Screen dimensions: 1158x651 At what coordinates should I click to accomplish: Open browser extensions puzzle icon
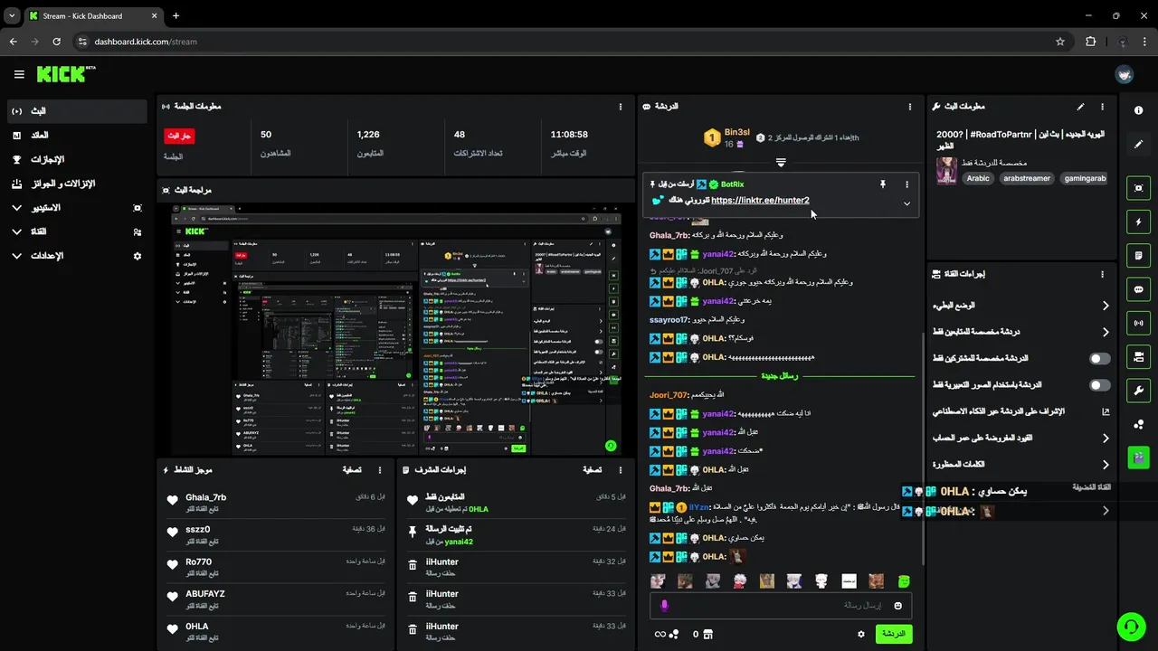[1090, 42]
